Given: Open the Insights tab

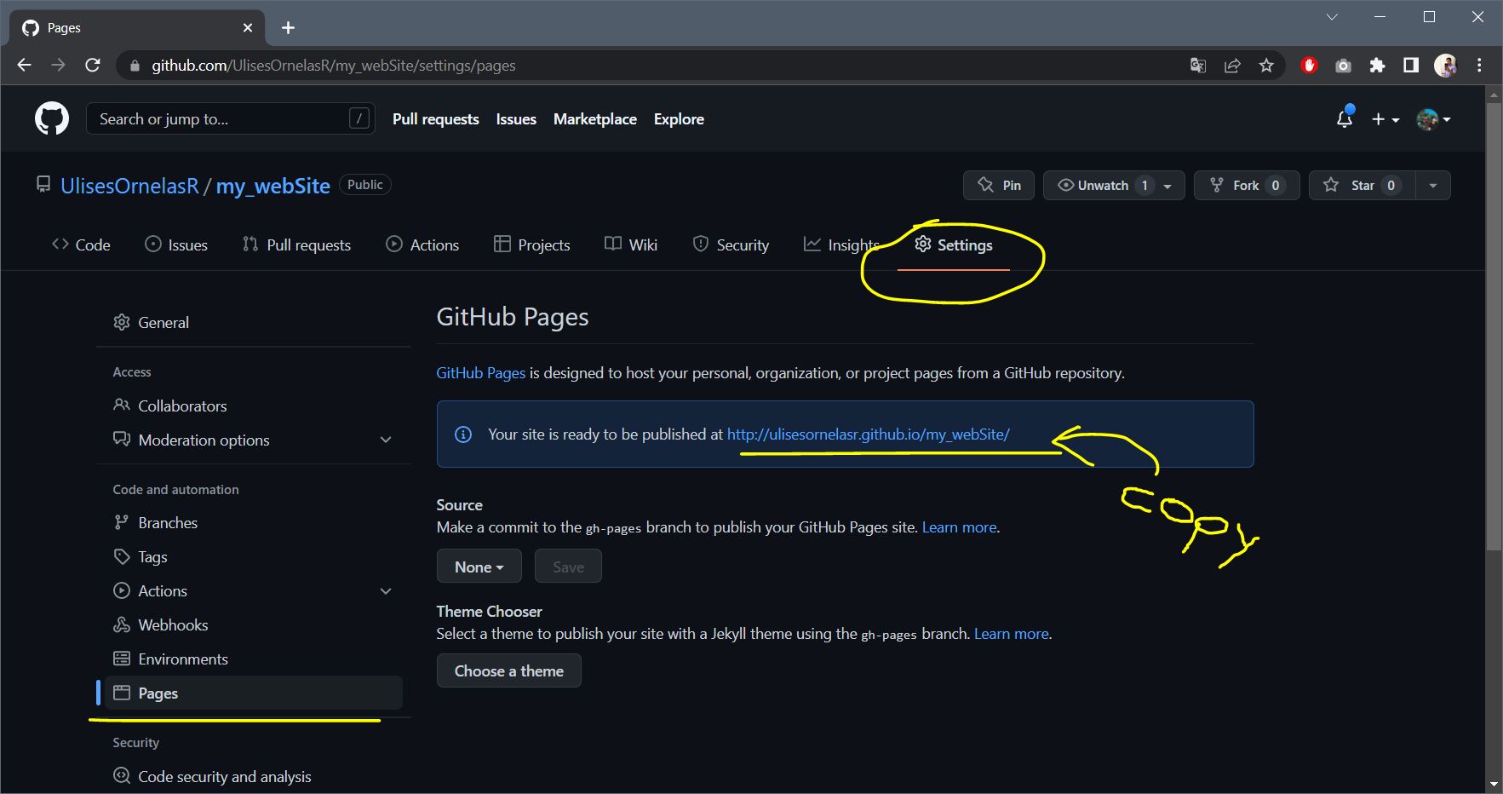Looking at the screenshot, I should click(841, 245).
